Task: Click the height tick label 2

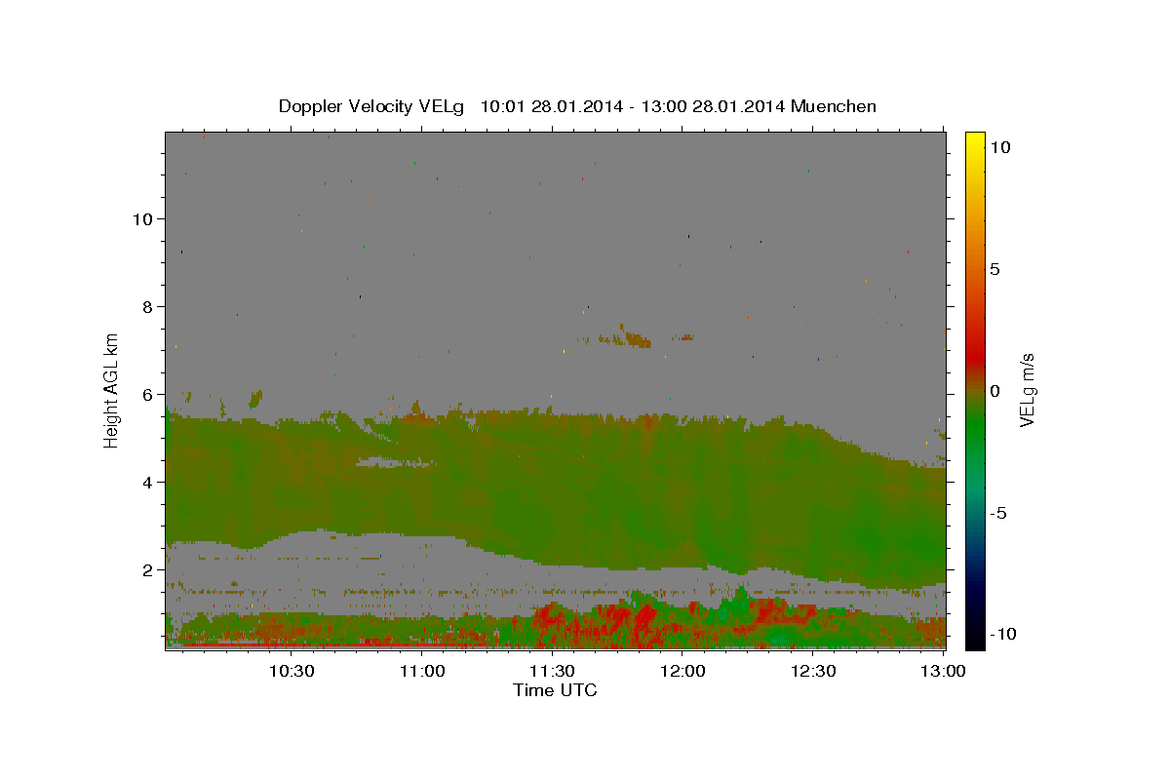Action: pos(148,569)
